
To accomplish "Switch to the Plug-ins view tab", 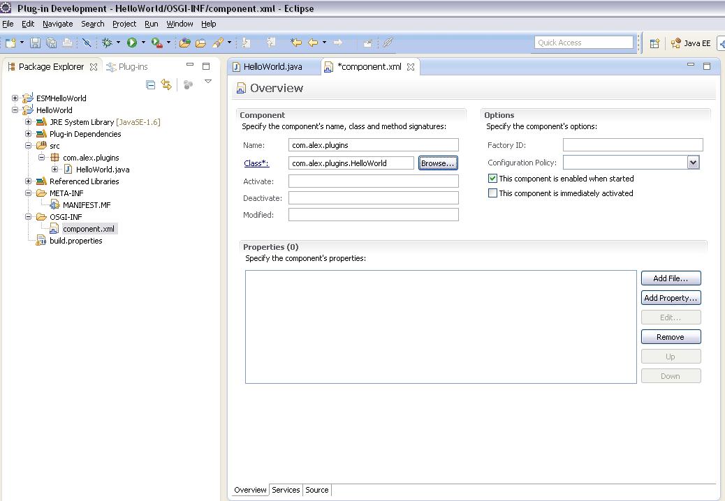I will (127, 67).
